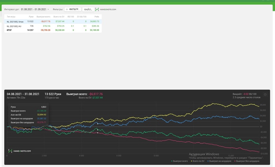Image resolution: width=275 pixels, height=167 pixels.
Task: Toggle Выиграл на шоудауне series in legend
Action: [219, 161]
